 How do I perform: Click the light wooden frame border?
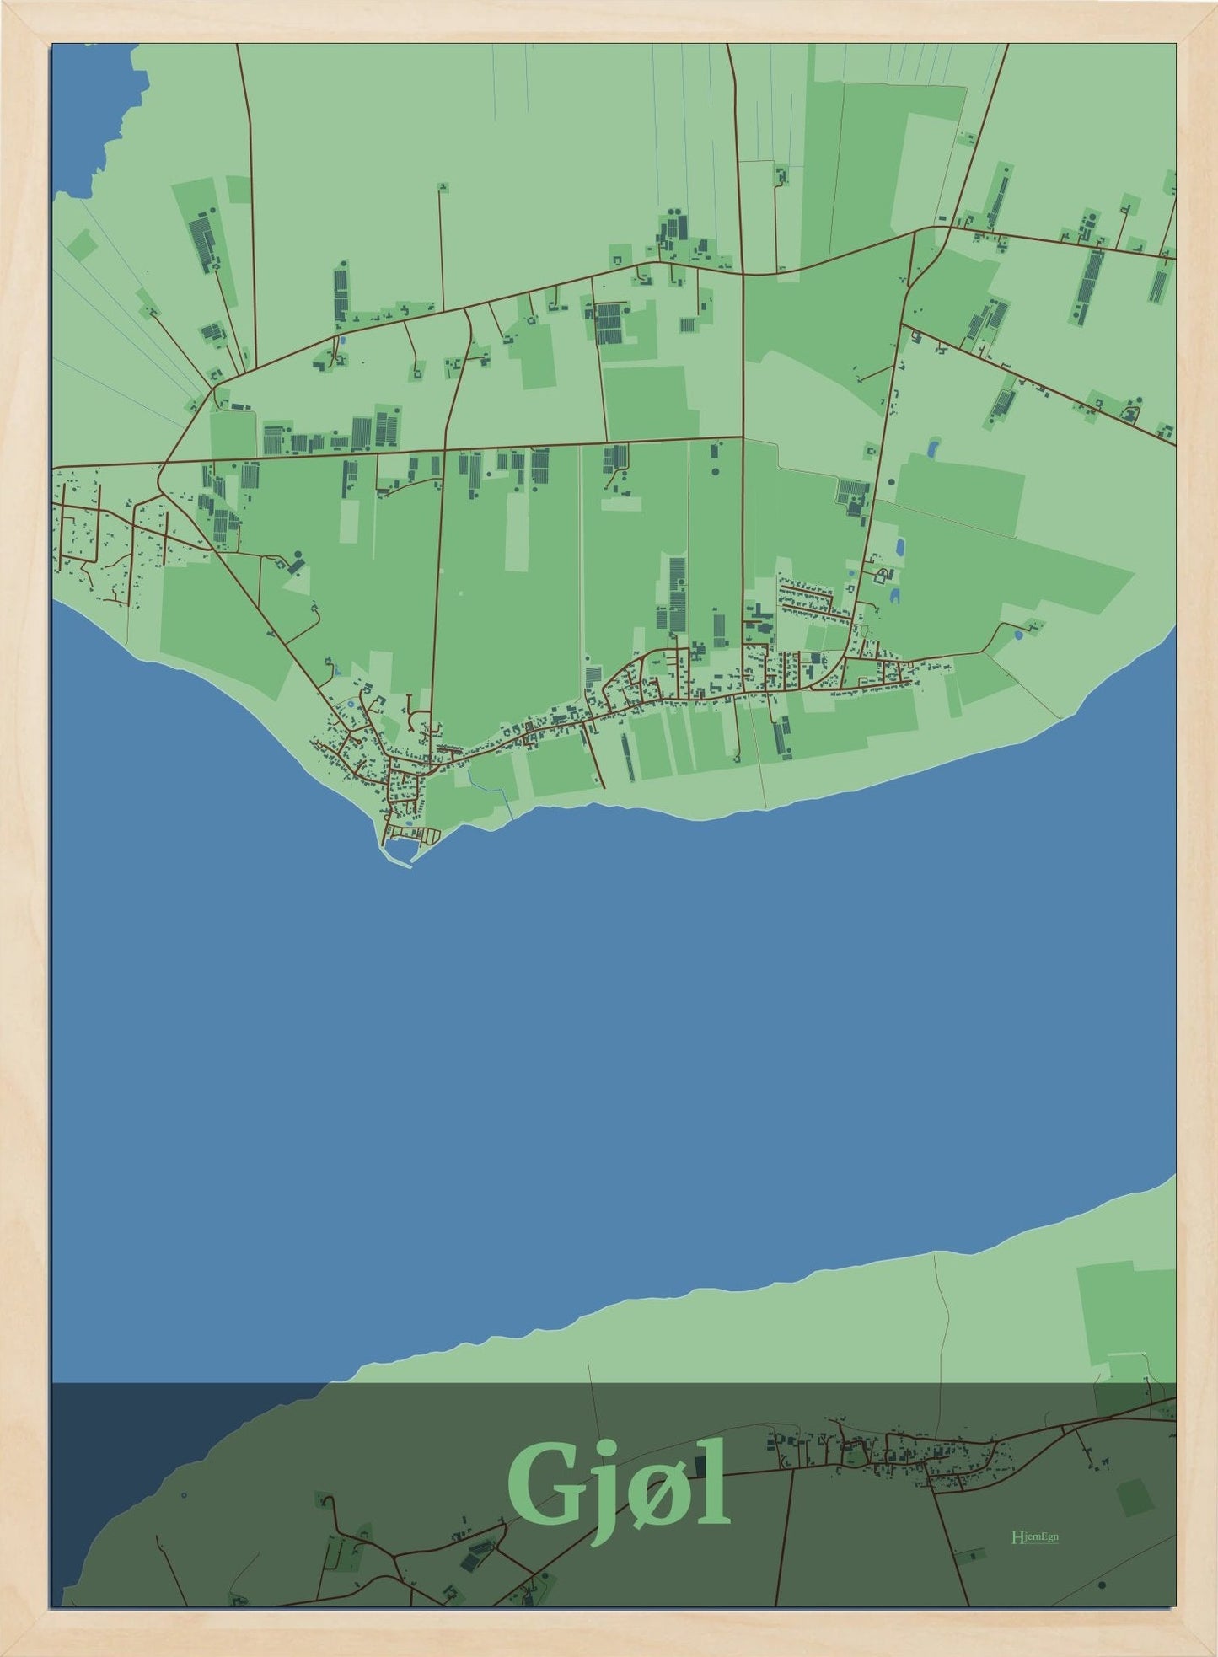[25, 843]
